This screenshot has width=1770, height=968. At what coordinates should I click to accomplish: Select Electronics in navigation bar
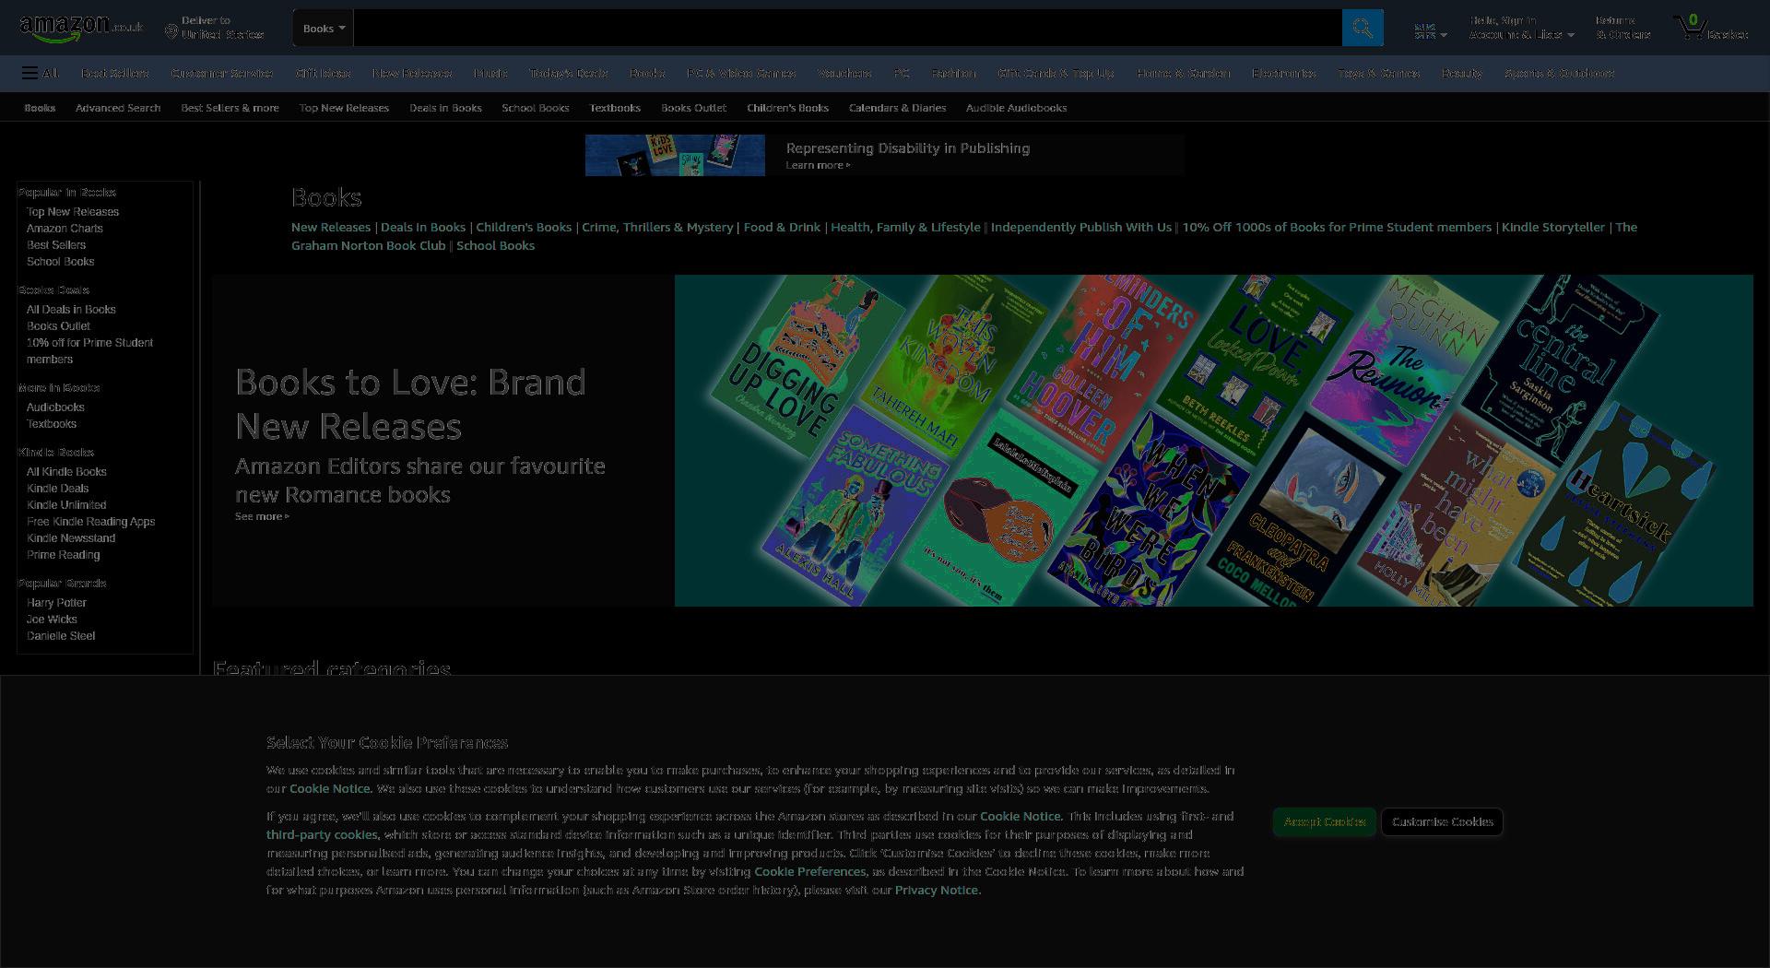pos(1283,73)
